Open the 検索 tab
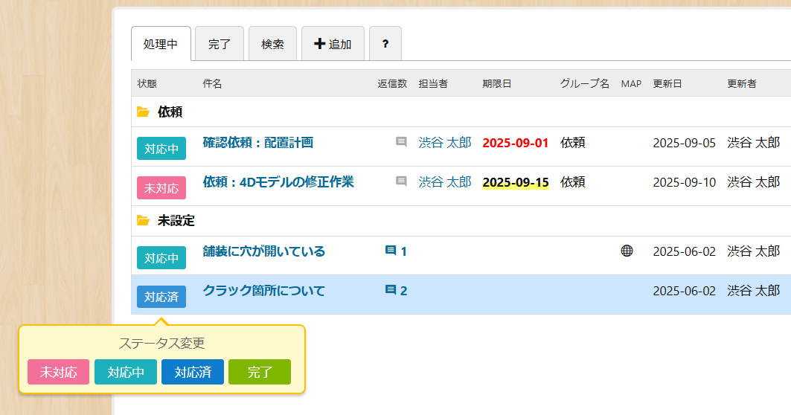Image resolution: width=791 pixels, height=415 pixels. [x=272, y=44]
